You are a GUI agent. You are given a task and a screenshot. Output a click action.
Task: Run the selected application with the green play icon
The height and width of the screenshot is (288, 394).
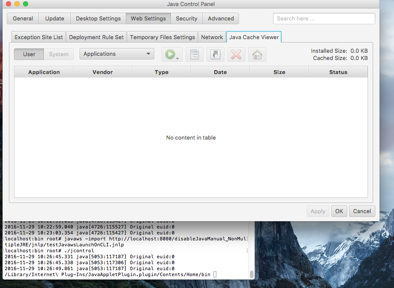tap(170, 54)
